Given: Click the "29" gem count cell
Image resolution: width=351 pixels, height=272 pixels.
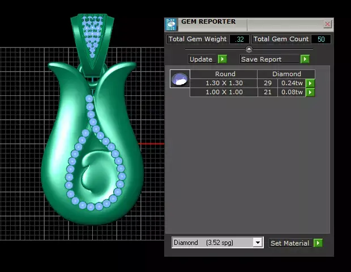Looking at the screenshot, I should click(268, 83).
